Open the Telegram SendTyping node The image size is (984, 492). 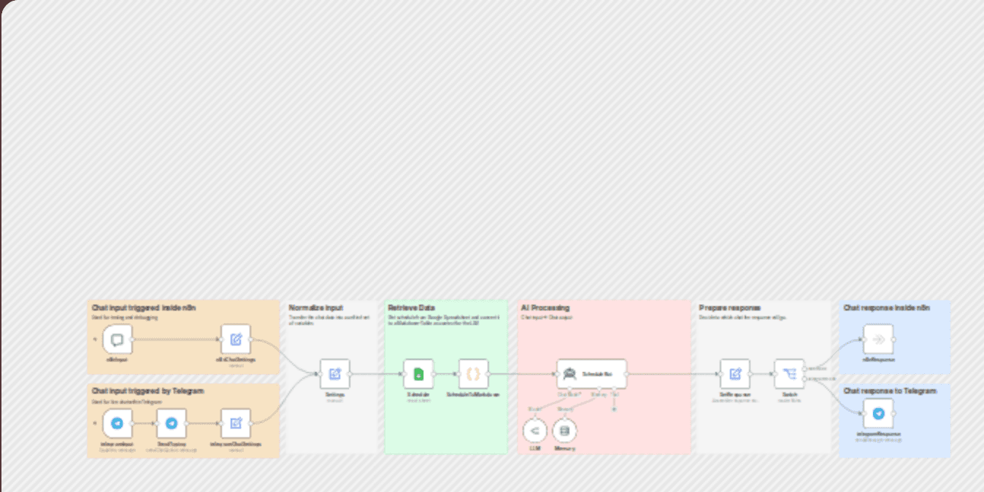pyautogui.click(x=172, y=423)
